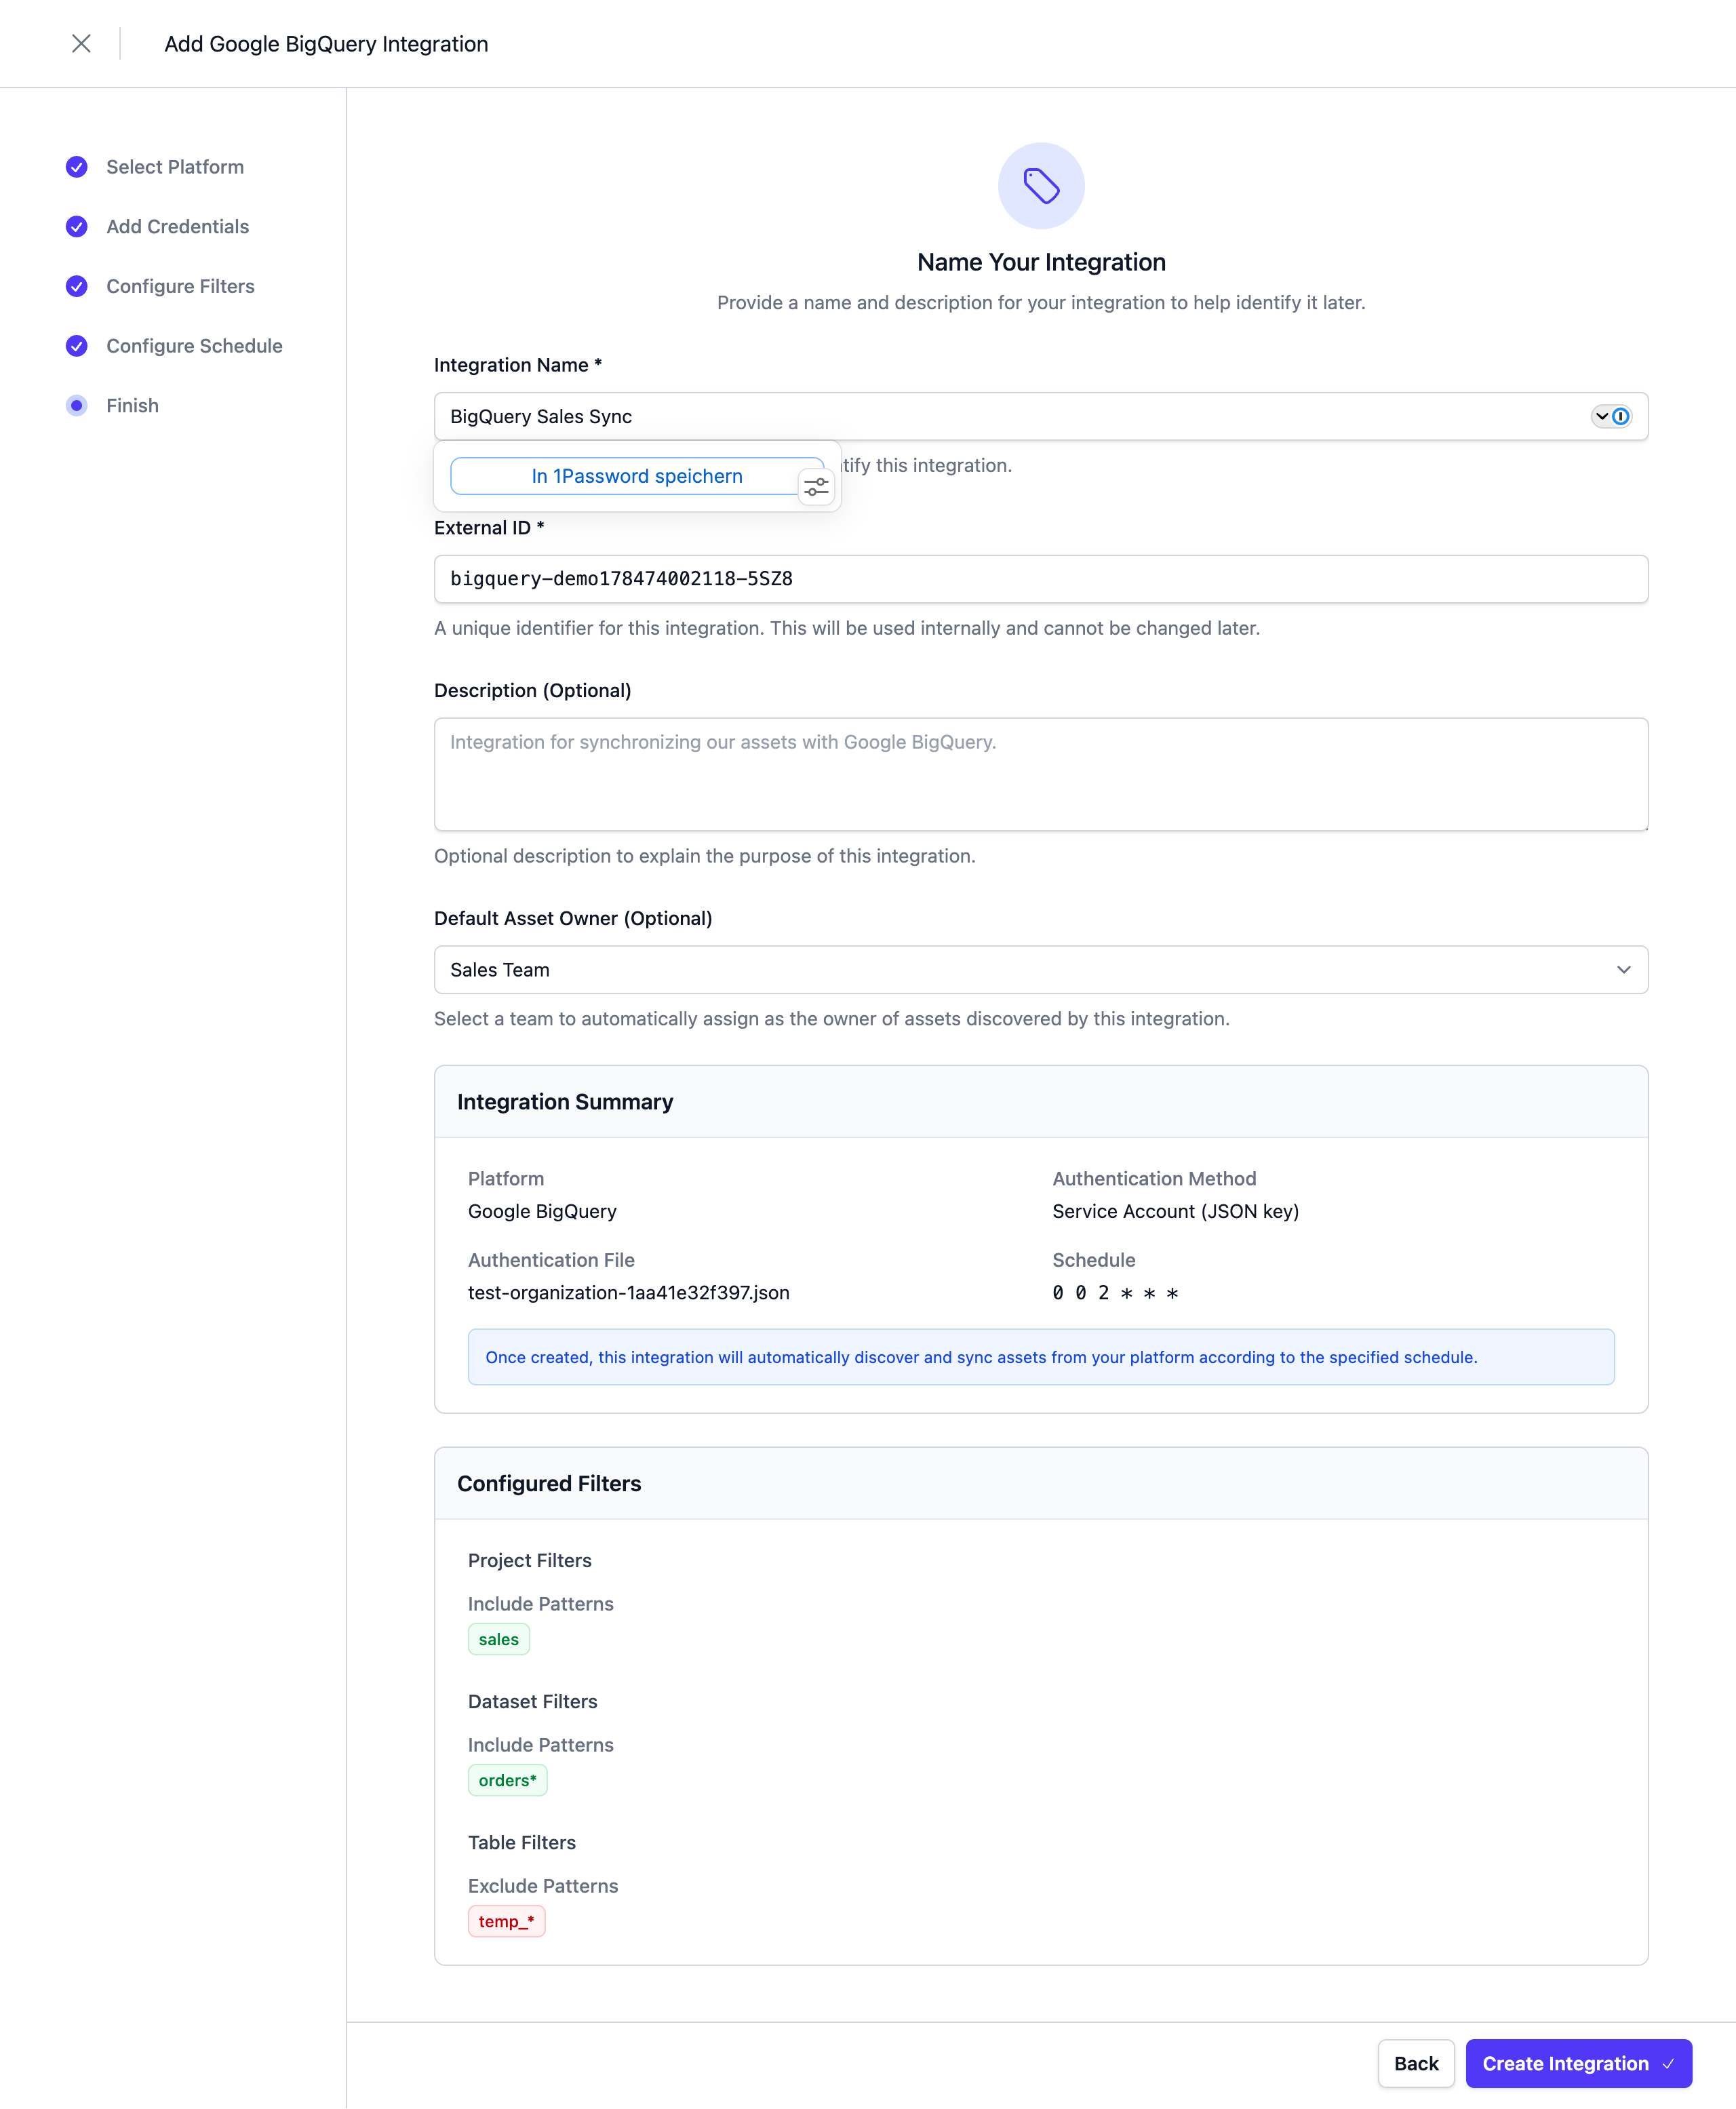Select the Select Platform step in sidebar

pos(175,167)
